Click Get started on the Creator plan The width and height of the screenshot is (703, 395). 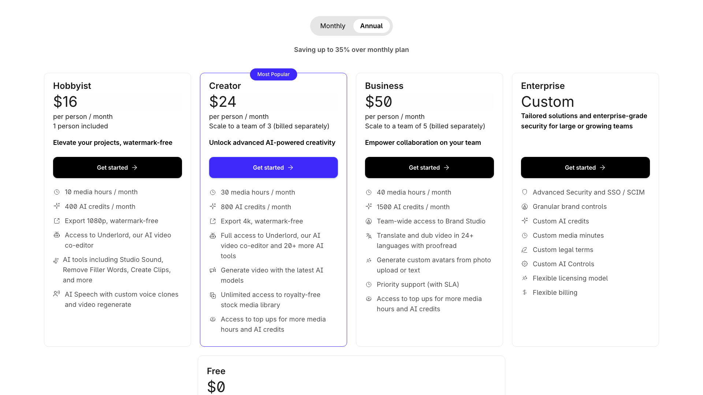point(273,168)
